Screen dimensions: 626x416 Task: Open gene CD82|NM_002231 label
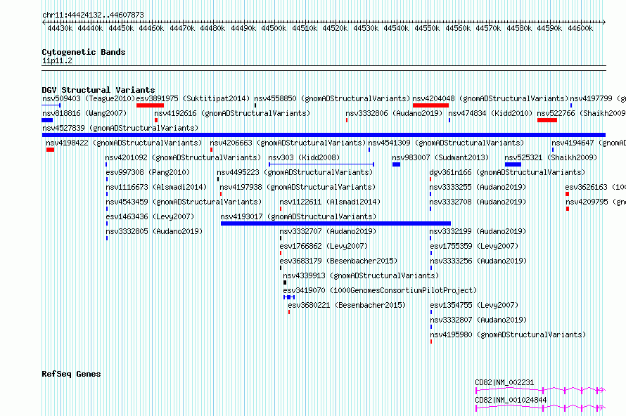click(504, 382)
